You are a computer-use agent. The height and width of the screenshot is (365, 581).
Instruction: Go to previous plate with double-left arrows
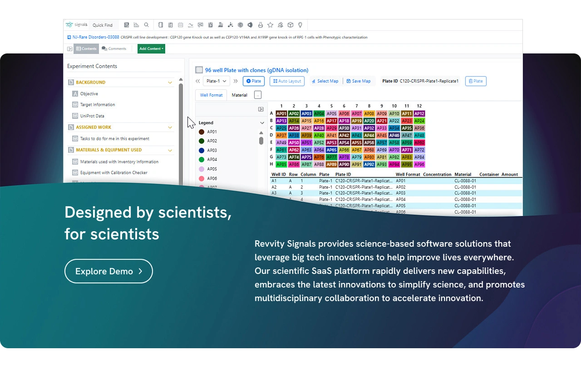pos(198,81)
